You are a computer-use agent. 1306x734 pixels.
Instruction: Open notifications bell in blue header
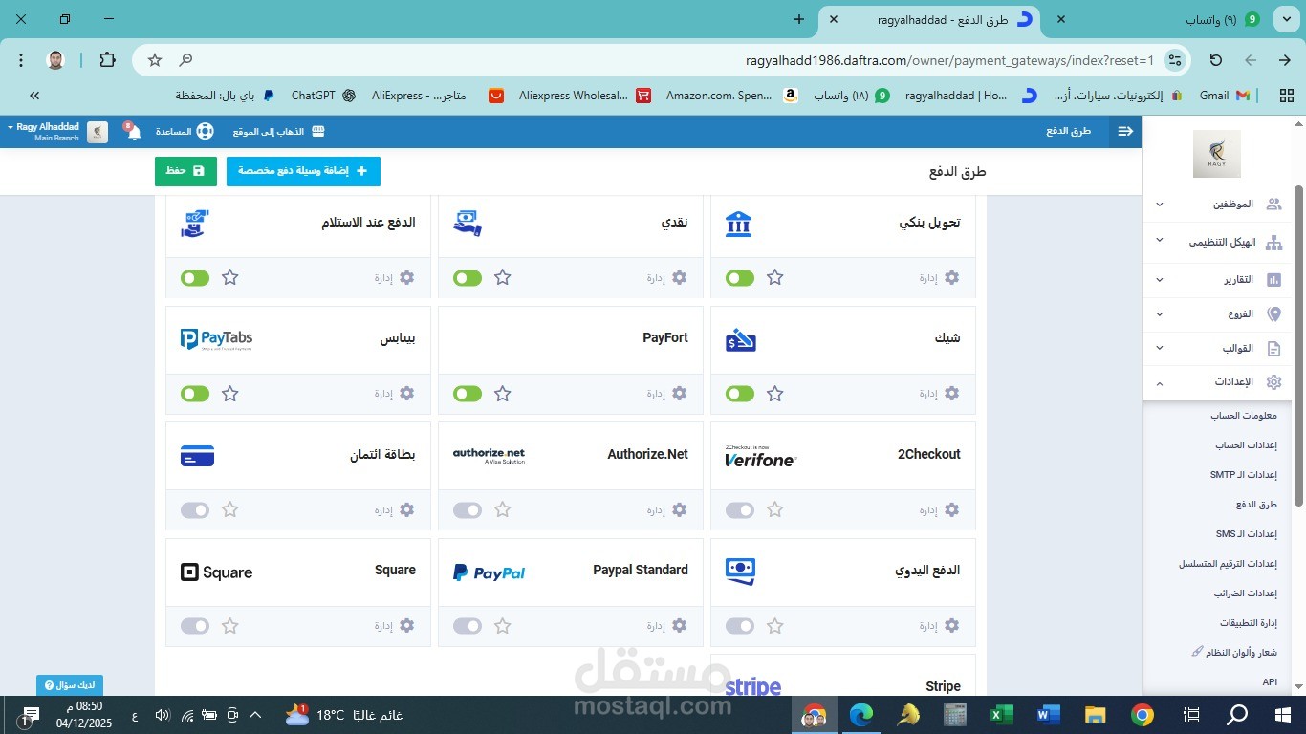point(134,132)
